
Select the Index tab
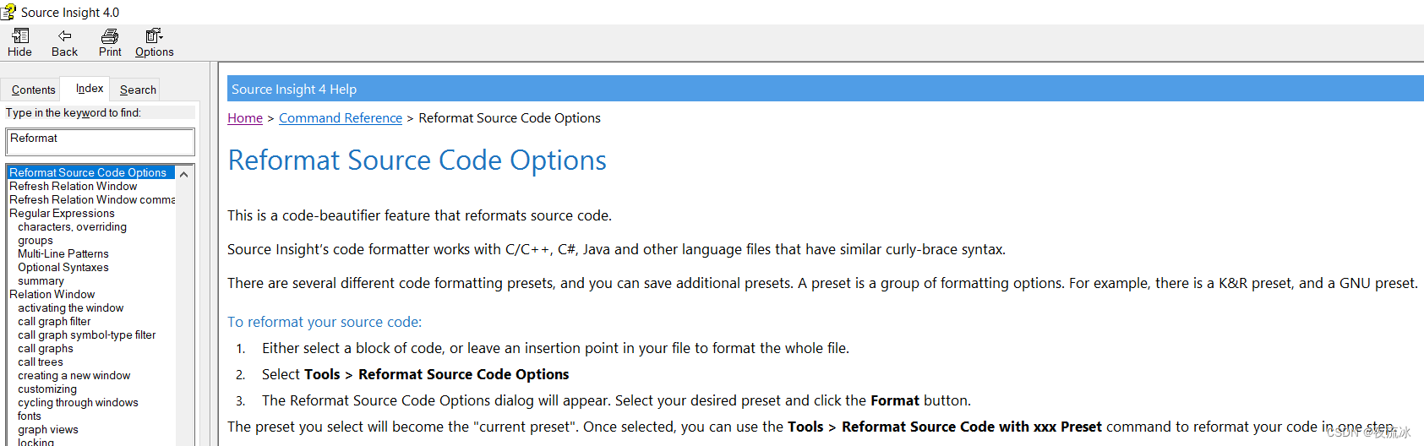pos(90,88)
